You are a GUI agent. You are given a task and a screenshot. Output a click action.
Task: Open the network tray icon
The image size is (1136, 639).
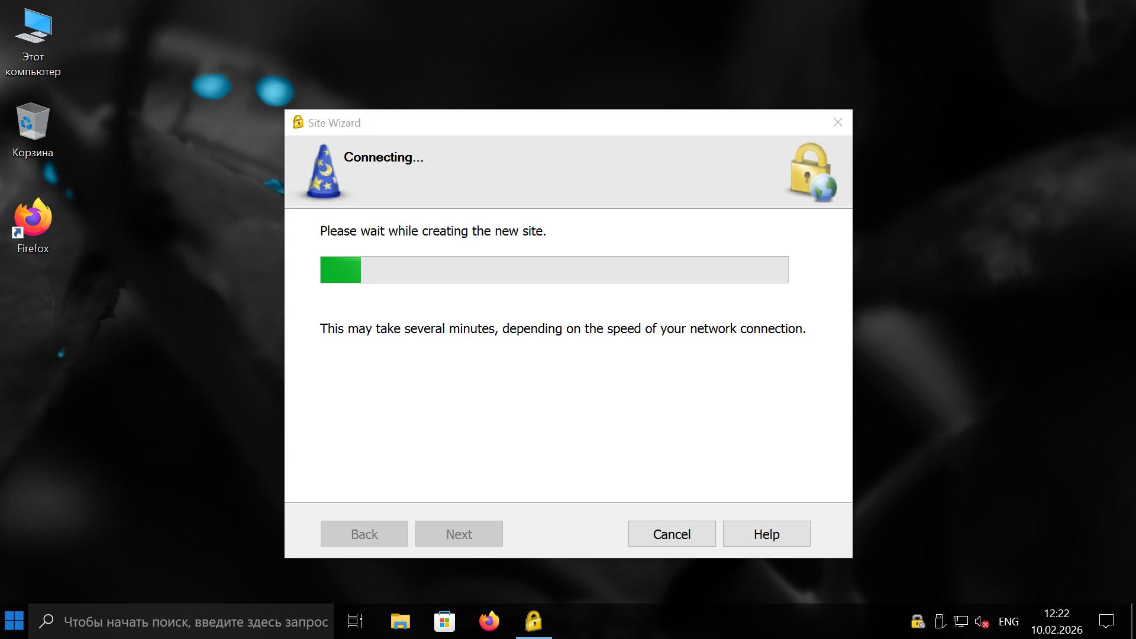point(960,621)
